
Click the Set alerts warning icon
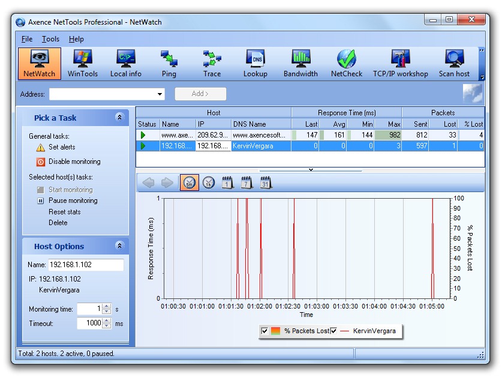point(41,148)
